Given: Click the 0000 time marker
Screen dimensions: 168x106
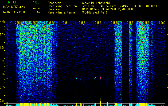Looking at the screenshot, I should [162, 23].
